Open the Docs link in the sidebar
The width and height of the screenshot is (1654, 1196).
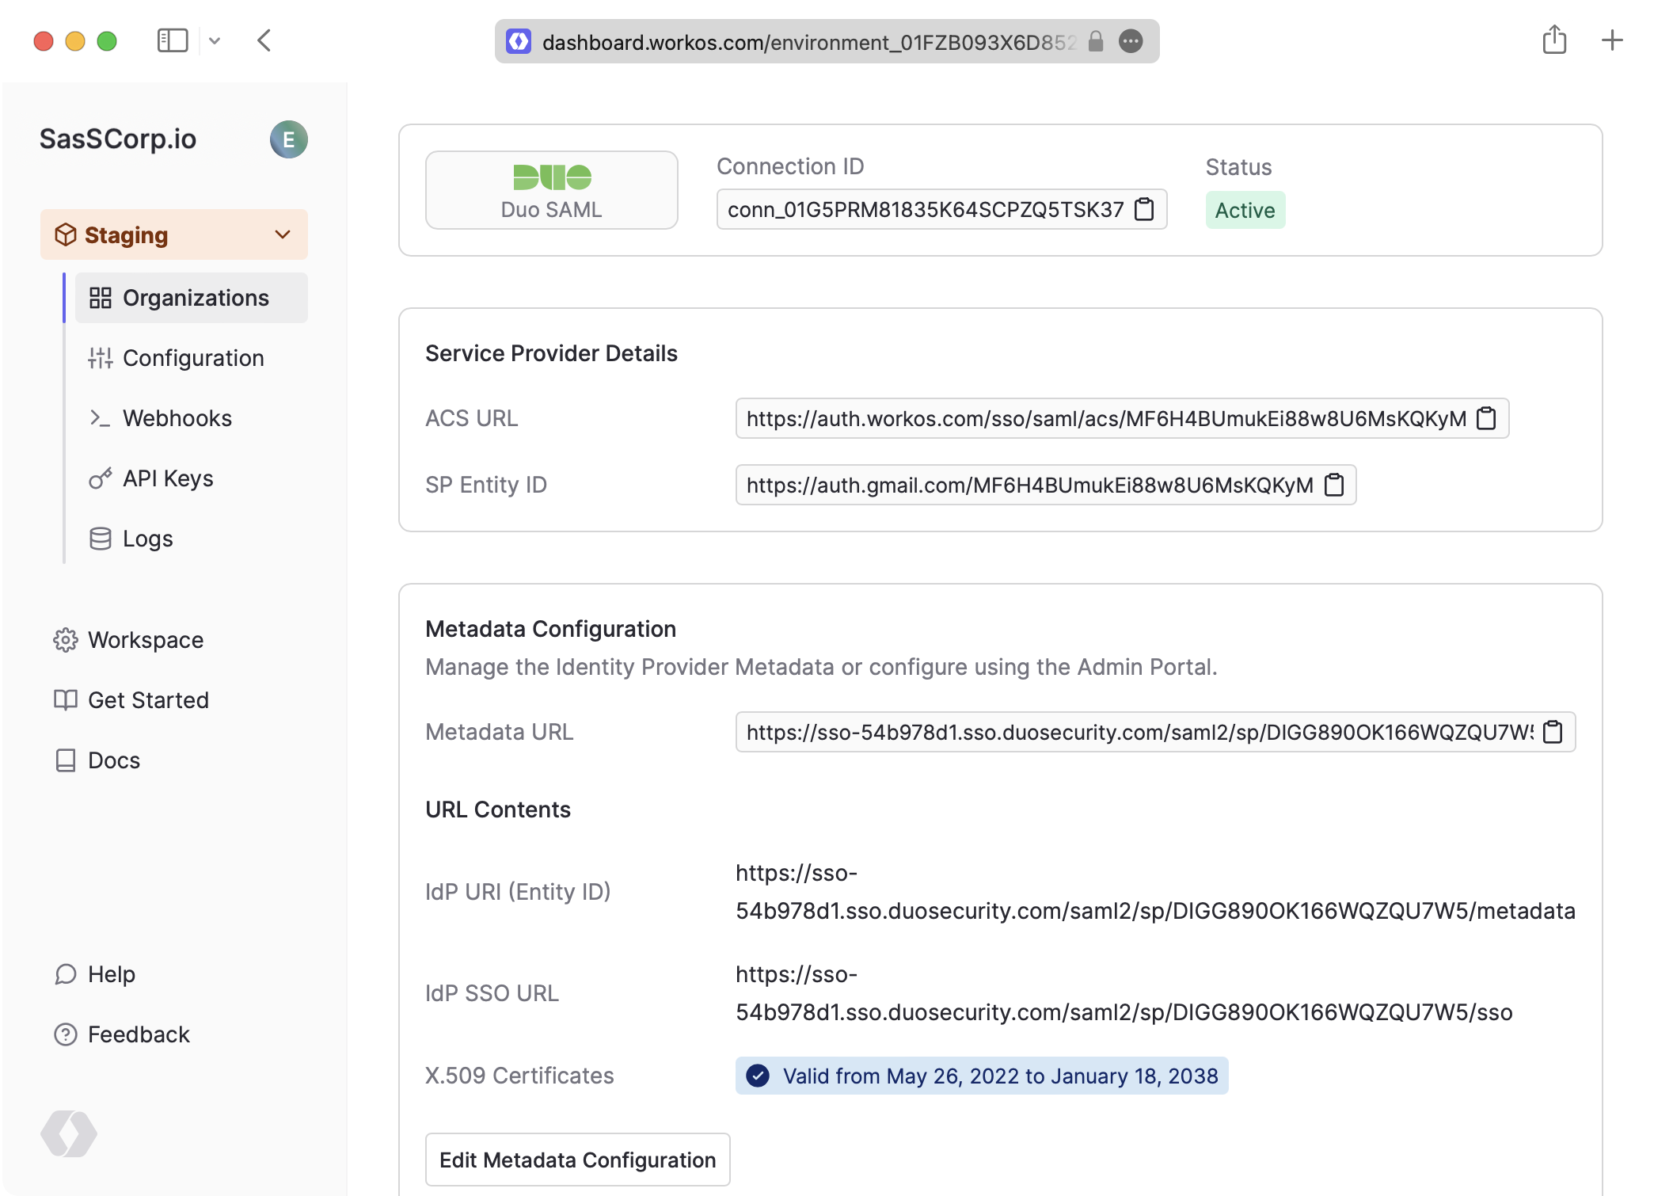click(113, 760)
